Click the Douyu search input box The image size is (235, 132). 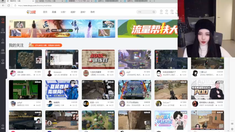click(145, 12)
